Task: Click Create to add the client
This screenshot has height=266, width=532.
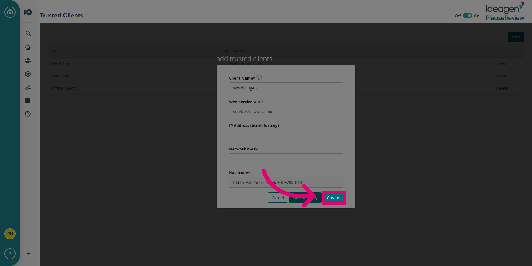Action: pos(333,198)
